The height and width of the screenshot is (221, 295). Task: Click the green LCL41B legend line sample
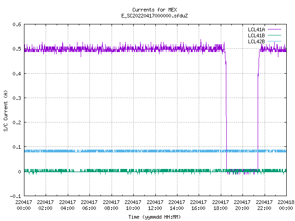click(x=274, y=35)
